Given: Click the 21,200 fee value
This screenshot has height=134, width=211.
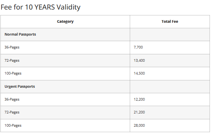Looking at the screenshot, I should tap(139, 112).
